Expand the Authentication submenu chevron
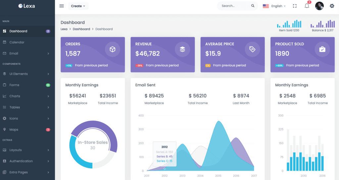339x180 pixels. pos(48,161)
